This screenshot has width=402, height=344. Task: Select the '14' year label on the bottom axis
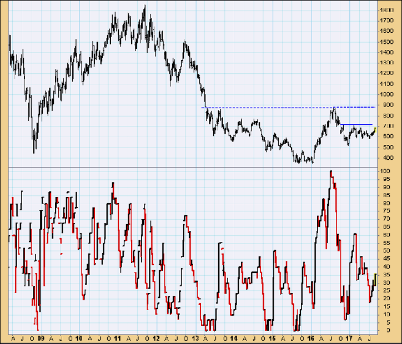[233, 338]
